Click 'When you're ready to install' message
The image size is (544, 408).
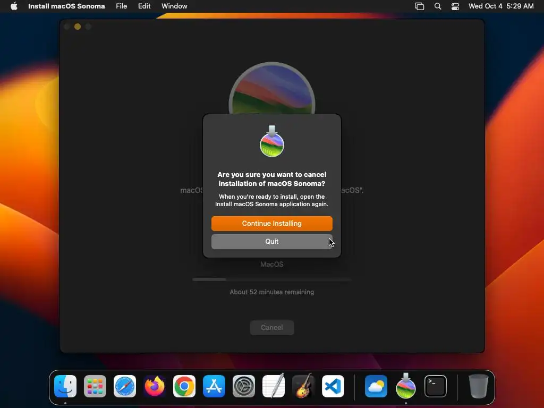click(x=271, y=200)
